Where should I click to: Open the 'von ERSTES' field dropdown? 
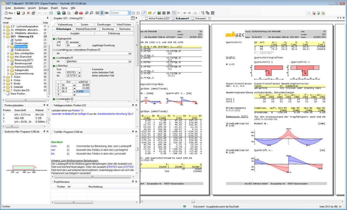[79, 73]
